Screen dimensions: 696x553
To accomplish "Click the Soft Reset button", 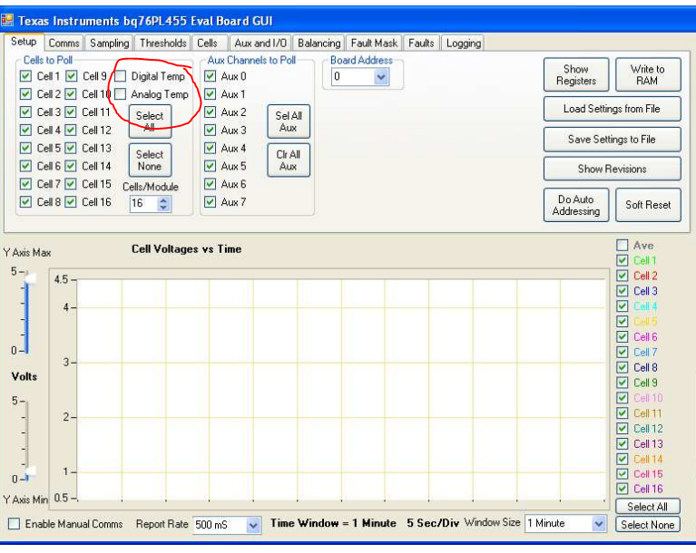I will coord(648,205).
